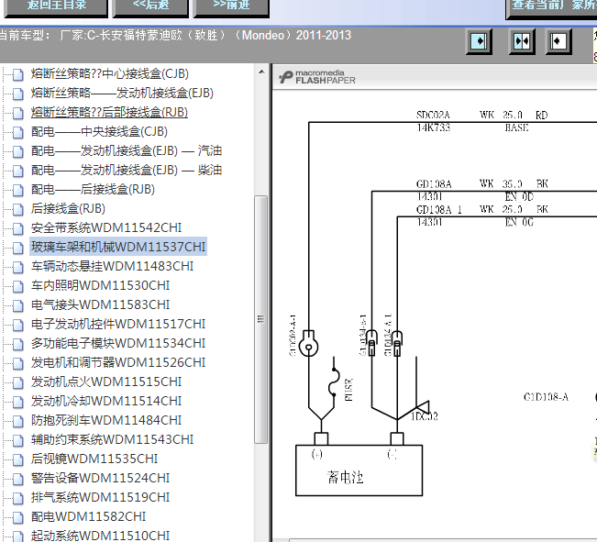Click the 返回主目录 button
597x542 pixels.
56,7
